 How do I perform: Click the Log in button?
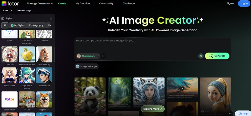(x=244, y=3)
